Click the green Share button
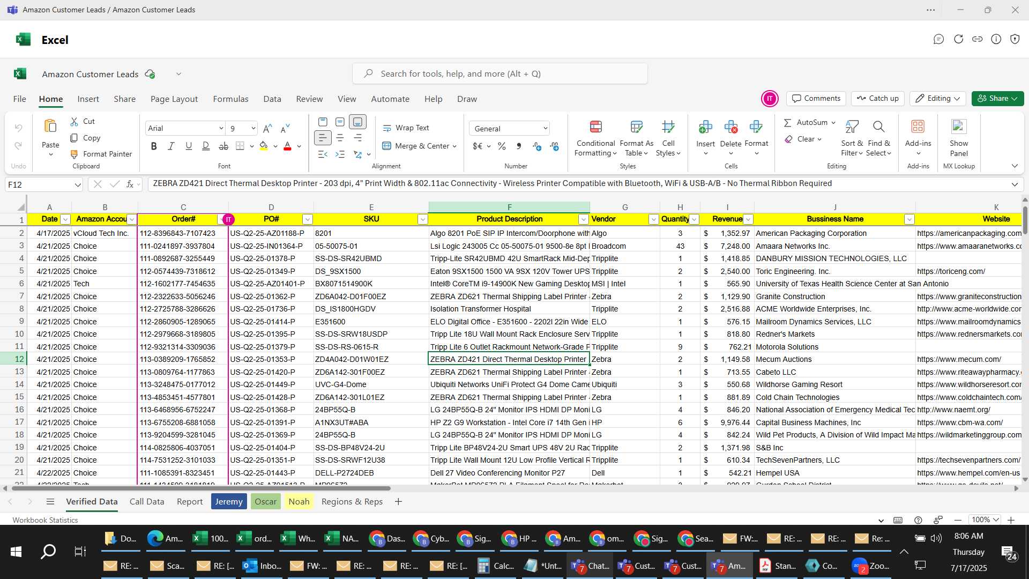This screenshot has height=579, width=1029. point(997,99)
